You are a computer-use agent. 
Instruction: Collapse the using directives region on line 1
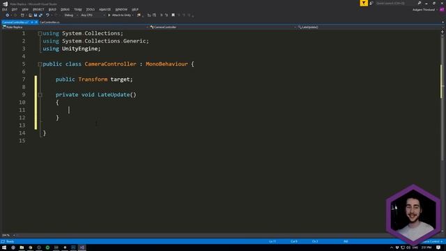coord(40,33)
